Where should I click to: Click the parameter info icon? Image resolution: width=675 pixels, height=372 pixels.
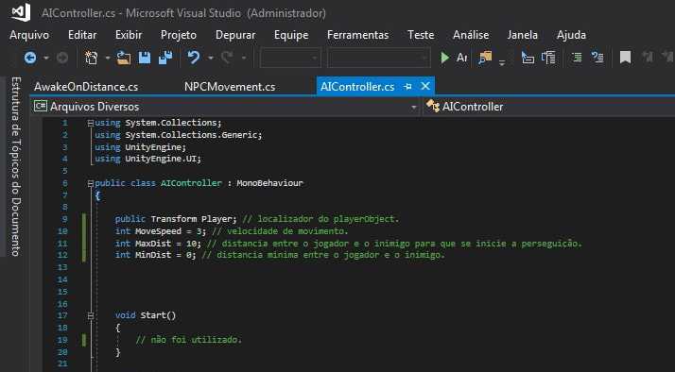548,58
